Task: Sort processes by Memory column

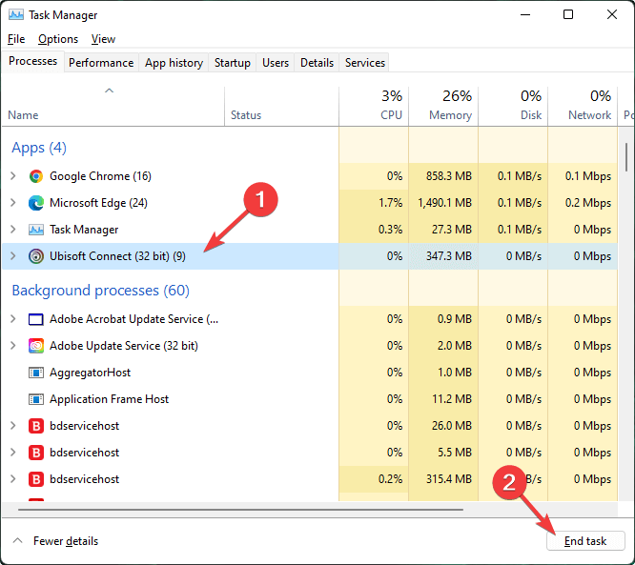Action: pyautogui.click(x=444, y=106)
